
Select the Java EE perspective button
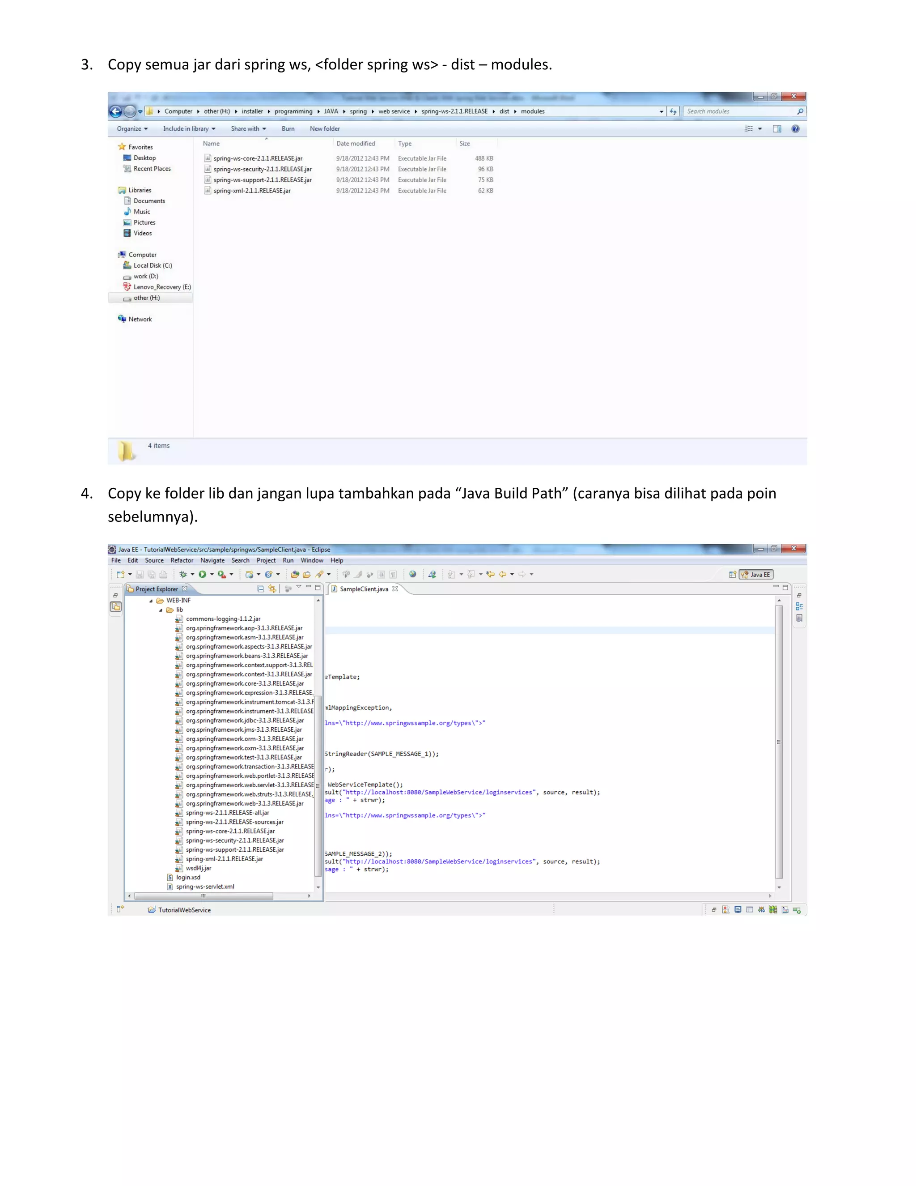pos(756,575)
